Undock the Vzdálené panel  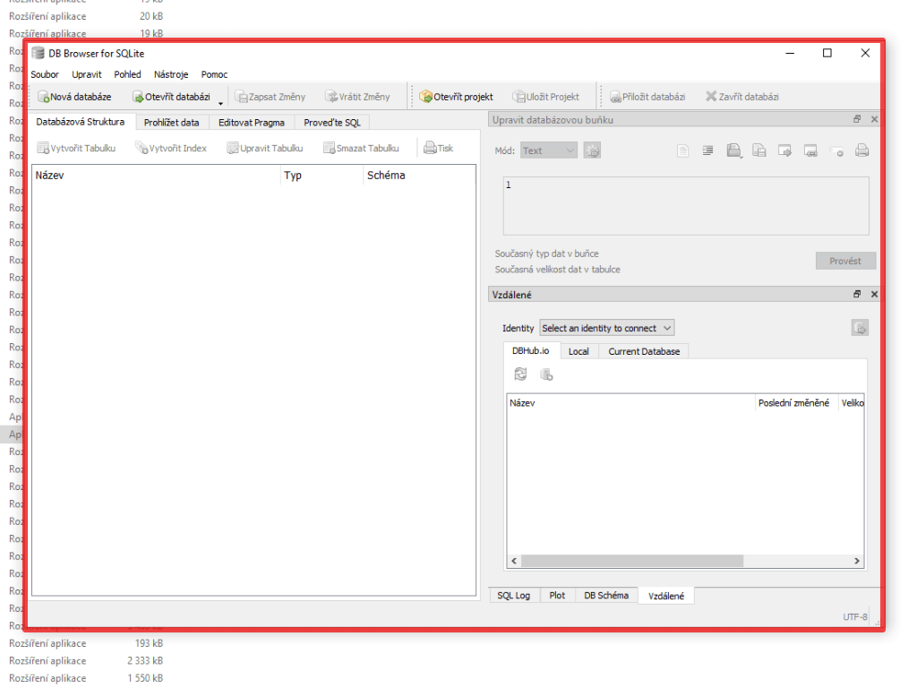point(857,294)
